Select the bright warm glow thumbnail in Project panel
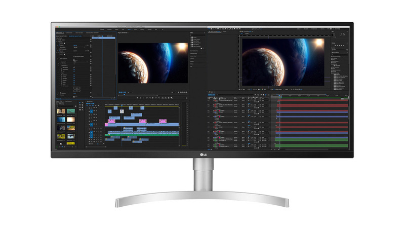The width and height of the screenshot is (405, 228). click(70, 120)
